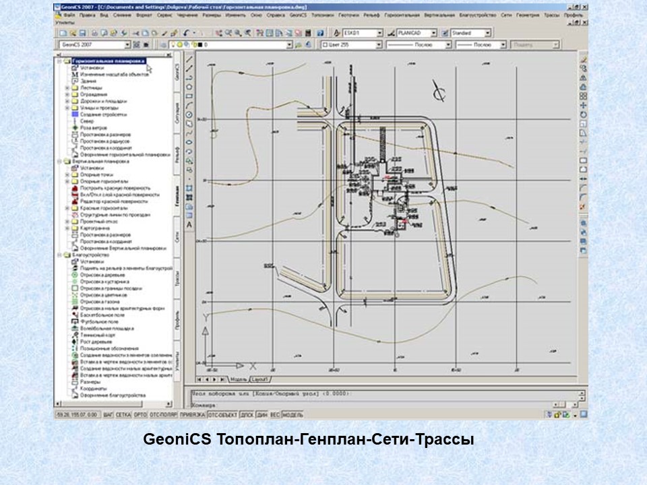
Task: Click 'Построить красную поверхность' in the tree
Action: coord(115,188)
